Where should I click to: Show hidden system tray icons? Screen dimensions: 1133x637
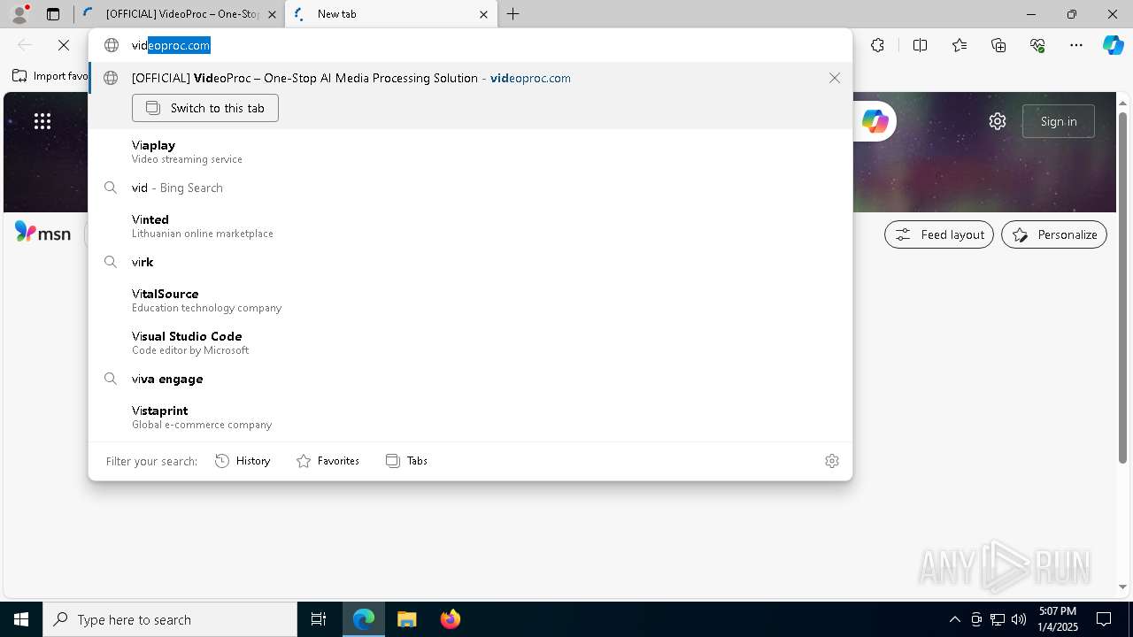click(954, 619)
